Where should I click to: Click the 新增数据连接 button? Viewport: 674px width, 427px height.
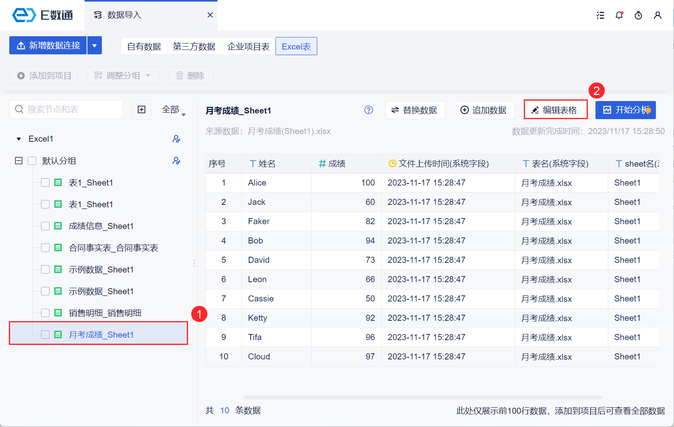coord(48,45)
